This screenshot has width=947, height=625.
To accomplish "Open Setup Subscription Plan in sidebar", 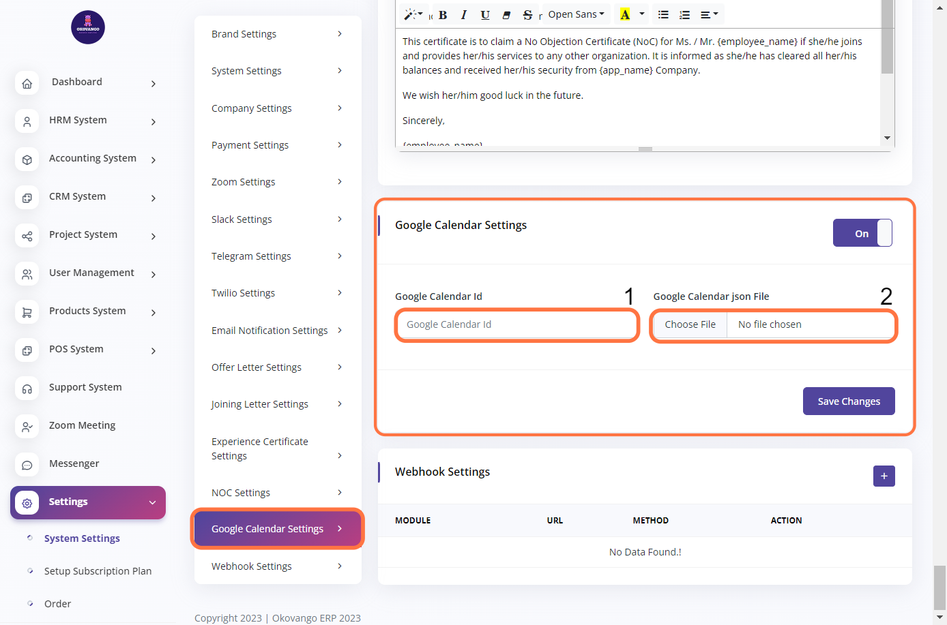I will tap(98, 571).
